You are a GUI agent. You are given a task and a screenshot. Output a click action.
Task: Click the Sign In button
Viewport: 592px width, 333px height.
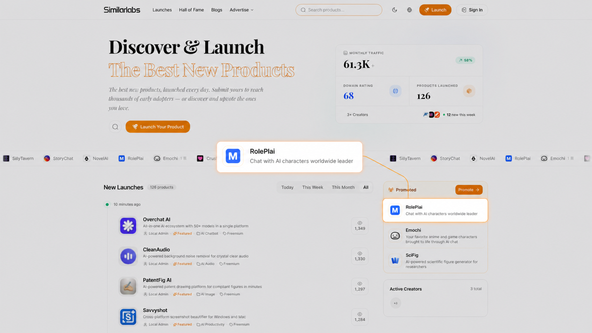(472, 10)
